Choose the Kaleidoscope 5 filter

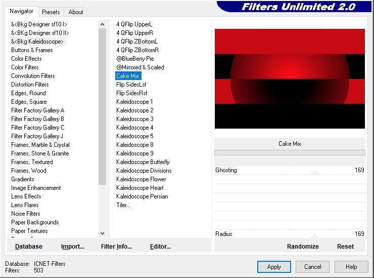(x=135, y=136)
